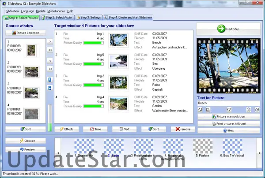This screenshot has width=265, height=178.
Task: Select source picture P1010098 thumbnail
Action: pyautogui.click(x=32, y=50)
